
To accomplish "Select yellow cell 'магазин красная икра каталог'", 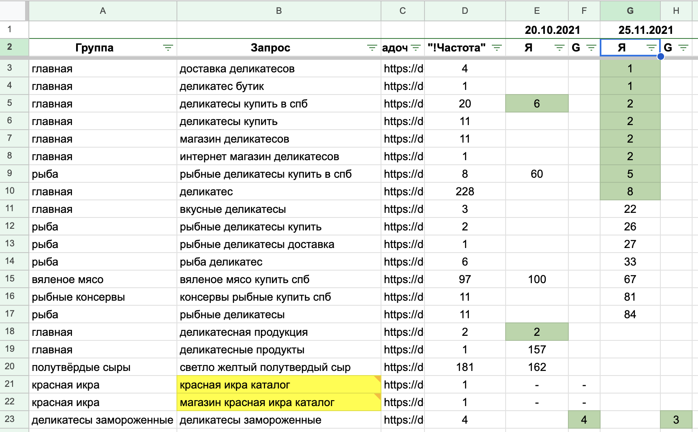I will pos(279,402).
